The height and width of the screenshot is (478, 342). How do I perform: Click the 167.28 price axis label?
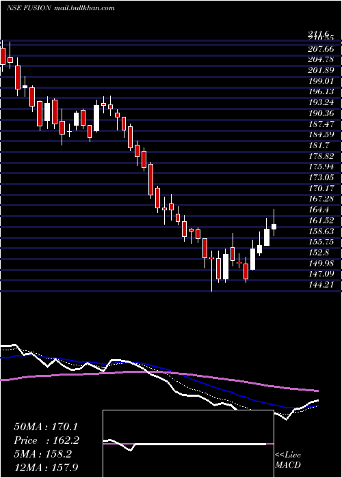click(x=321, y=199)
